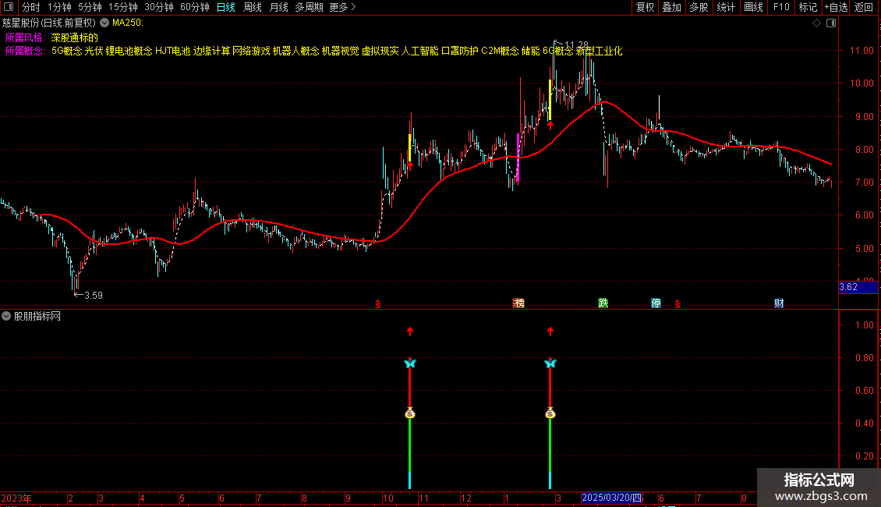The width and height of the screenshot is (881, 507).
Task: Select the 15分钟 period tab
Action: pos(123,7)
